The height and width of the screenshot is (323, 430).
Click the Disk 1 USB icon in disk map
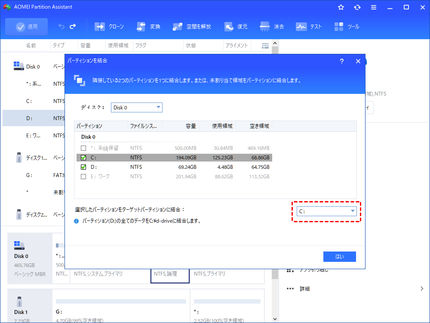pos(19,301)
